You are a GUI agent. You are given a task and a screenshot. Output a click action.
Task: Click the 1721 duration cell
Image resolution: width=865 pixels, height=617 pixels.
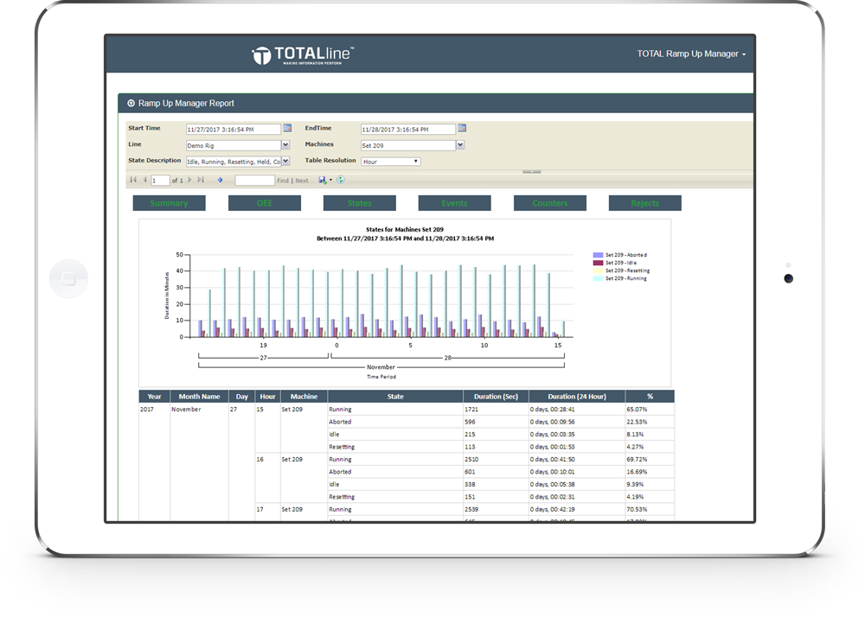coord(496,410)
